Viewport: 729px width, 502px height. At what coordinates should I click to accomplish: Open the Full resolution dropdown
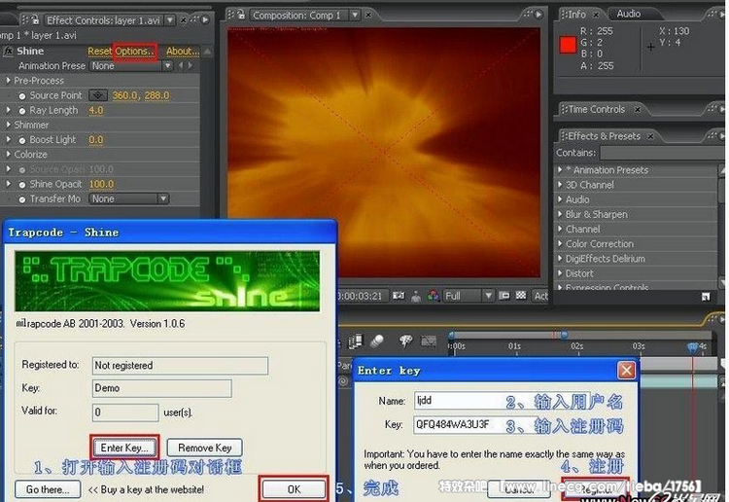coord(468,296)
